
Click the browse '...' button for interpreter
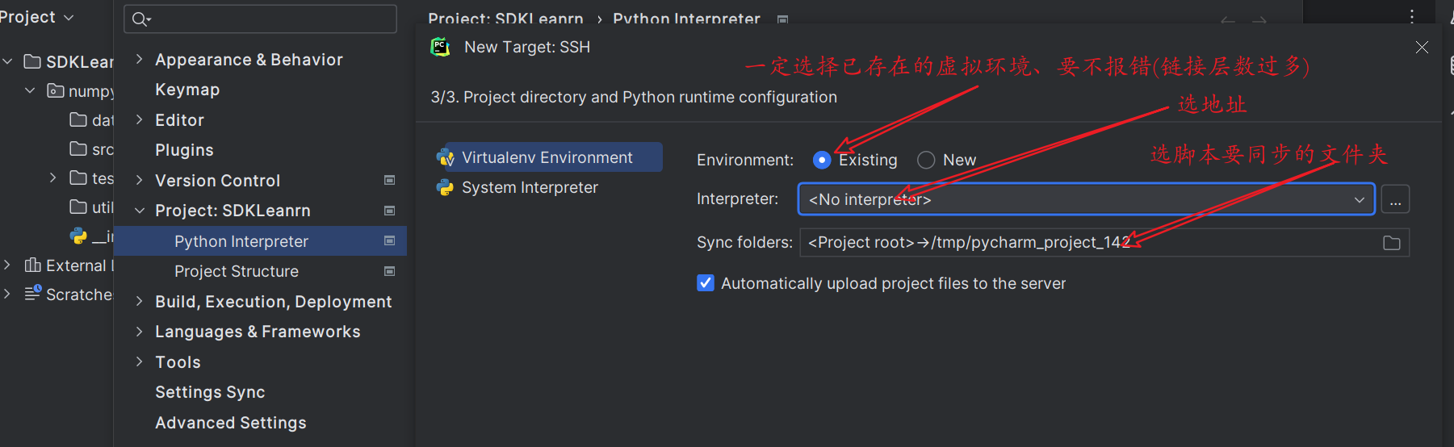point(1395,199)
